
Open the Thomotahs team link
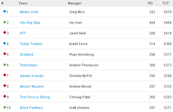pos(29,65)
